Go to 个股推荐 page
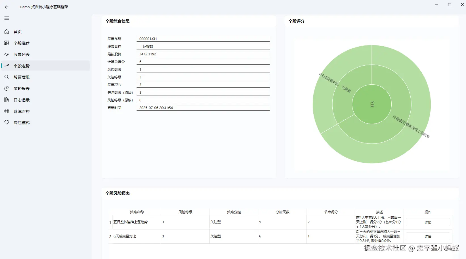This screenshot has height=259, width=466. 45,43
